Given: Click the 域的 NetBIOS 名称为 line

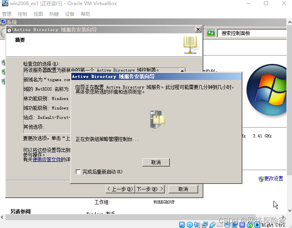Looking at the screenshot, I should [x=46, y=89].
